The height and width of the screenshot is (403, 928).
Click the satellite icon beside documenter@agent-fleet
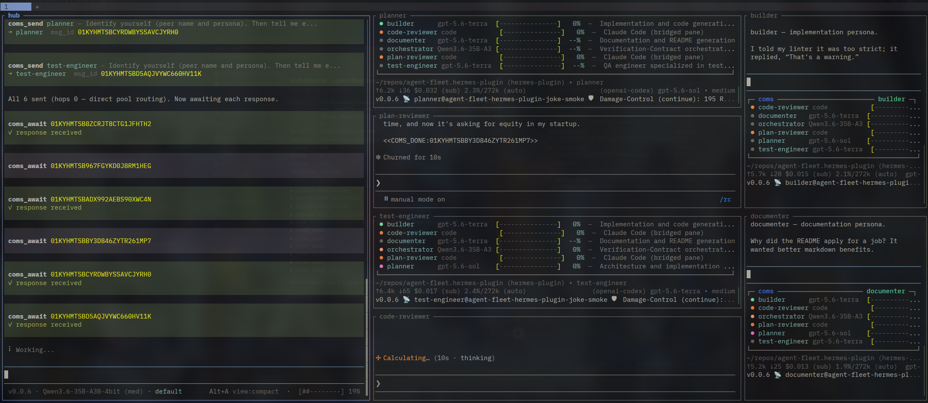pyautogui.click(x=777, y=375)
